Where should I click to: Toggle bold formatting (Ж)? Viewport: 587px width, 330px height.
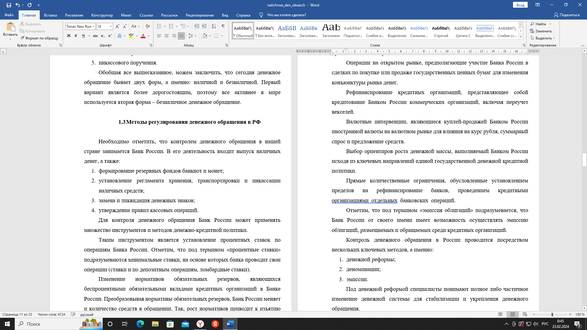pos(69,36)
